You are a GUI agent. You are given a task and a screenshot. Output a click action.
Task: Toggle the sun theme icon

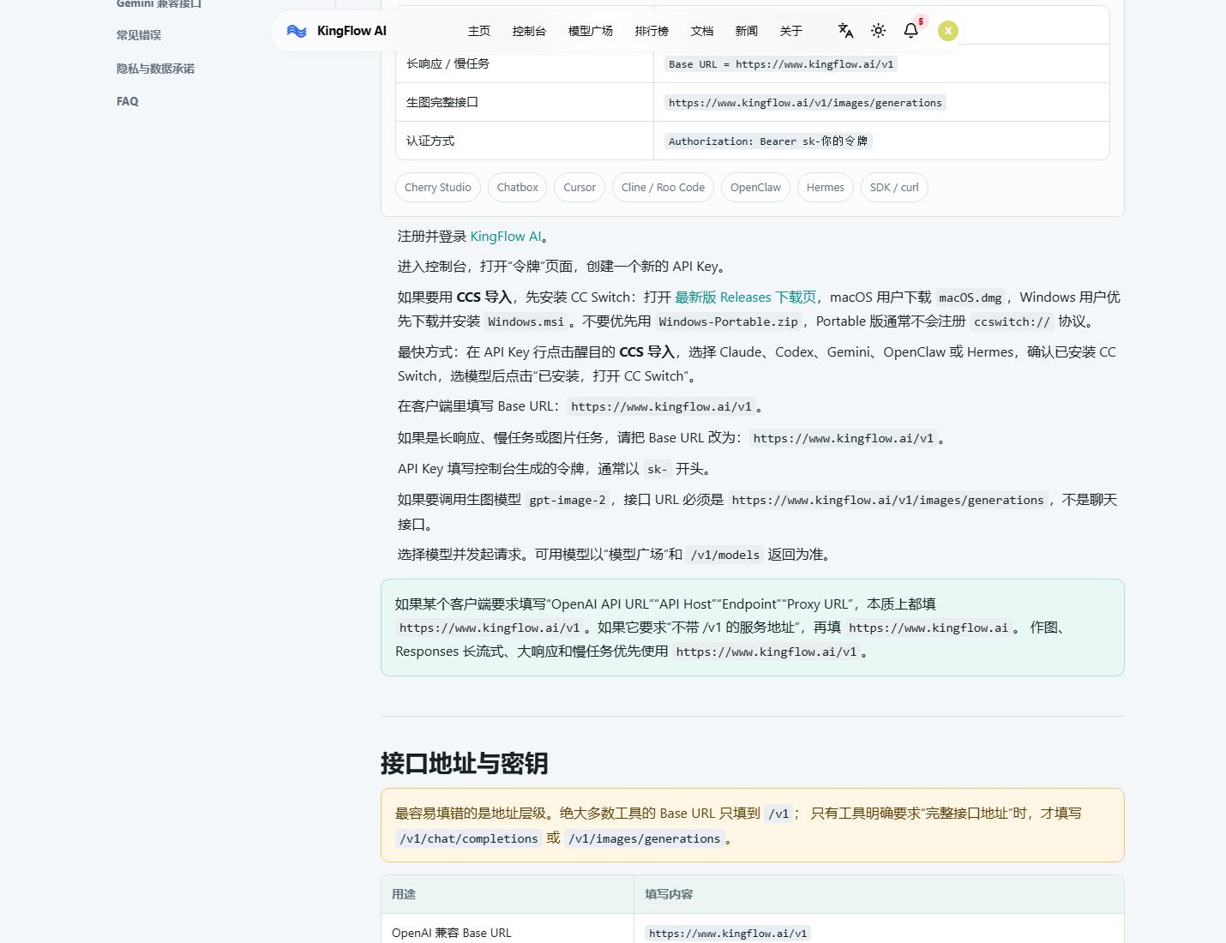pyautogui.click(x=878, y=31)
